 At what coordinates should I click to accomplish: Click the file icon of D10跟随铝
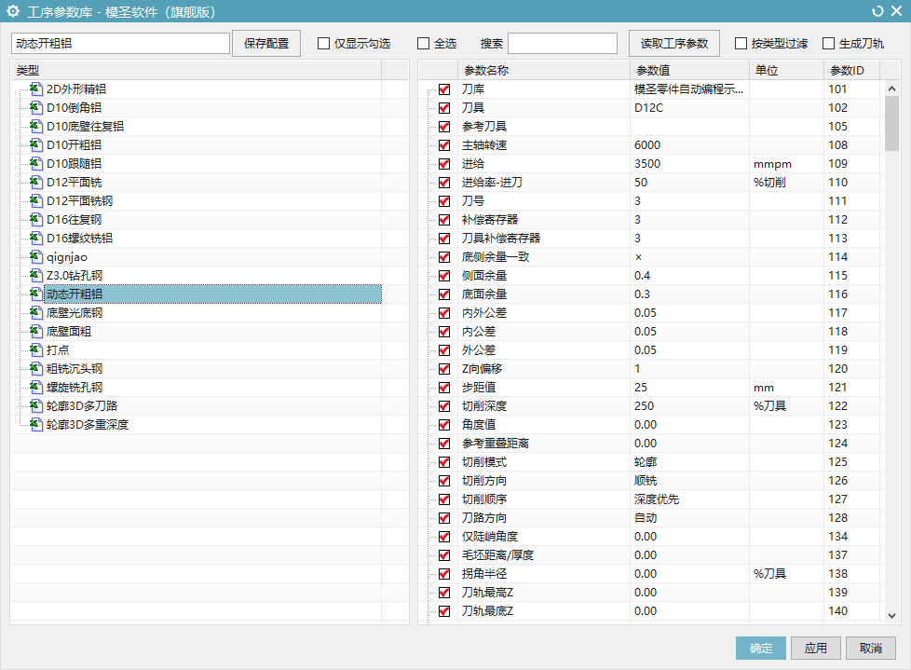(36, 163)
